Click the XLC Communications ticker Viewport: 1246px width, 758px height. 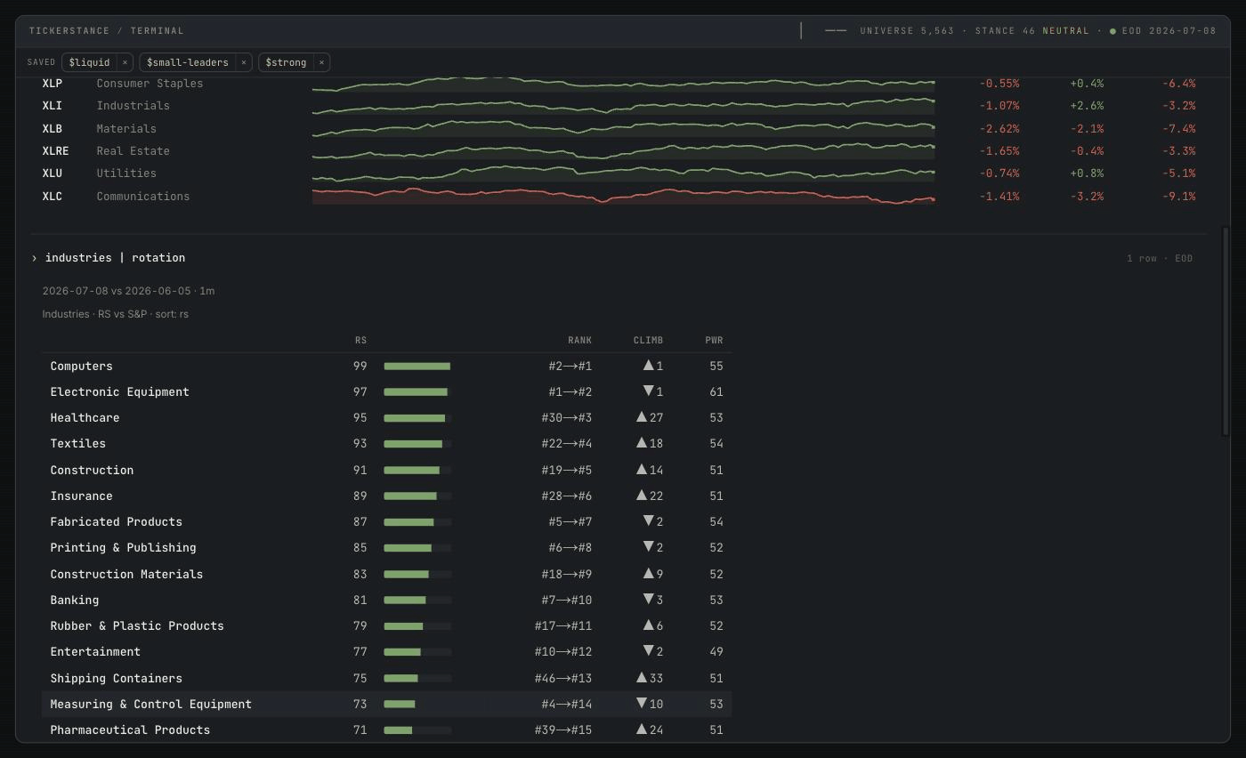(x=53, y=197)
